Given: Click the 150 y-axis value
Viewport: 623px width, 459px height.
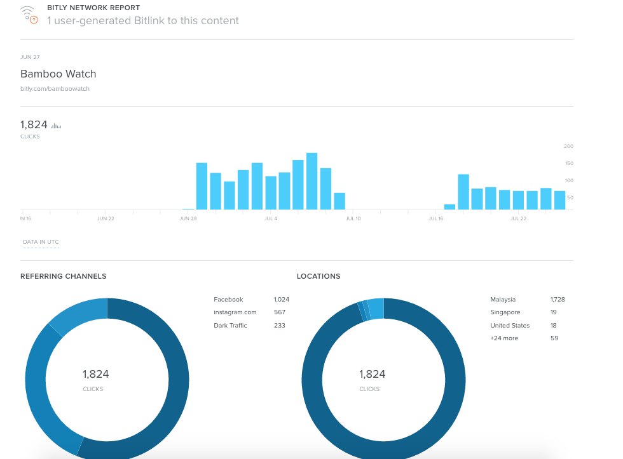Looking at the screenshot, I should tap(569, 163).
